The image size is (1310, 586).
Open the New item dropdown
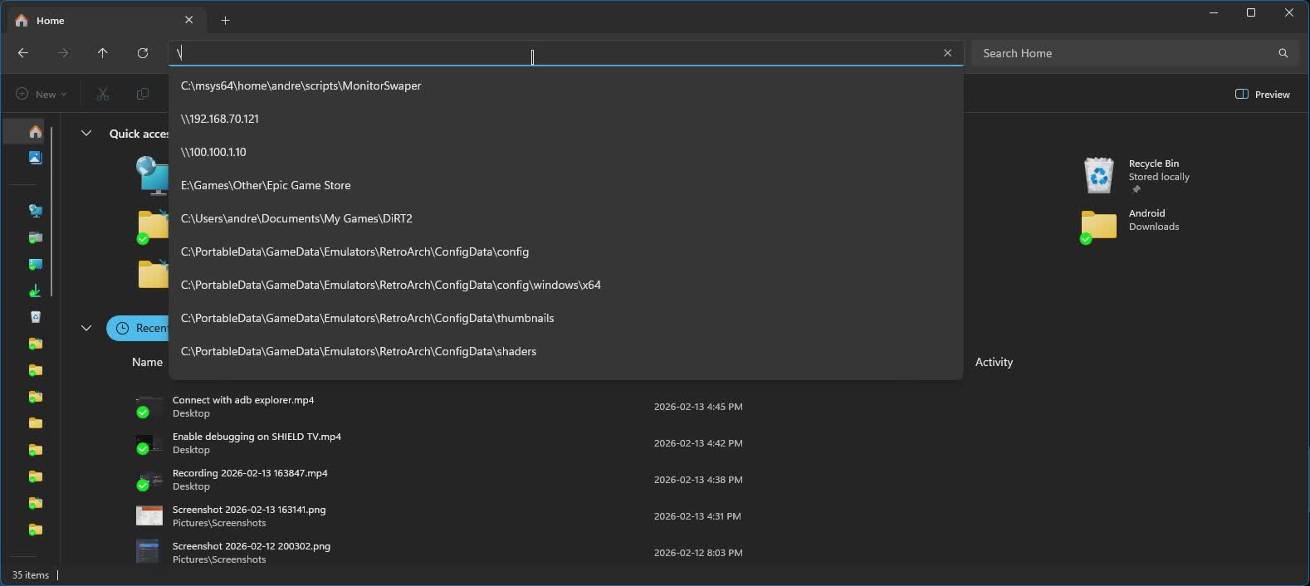42,94
